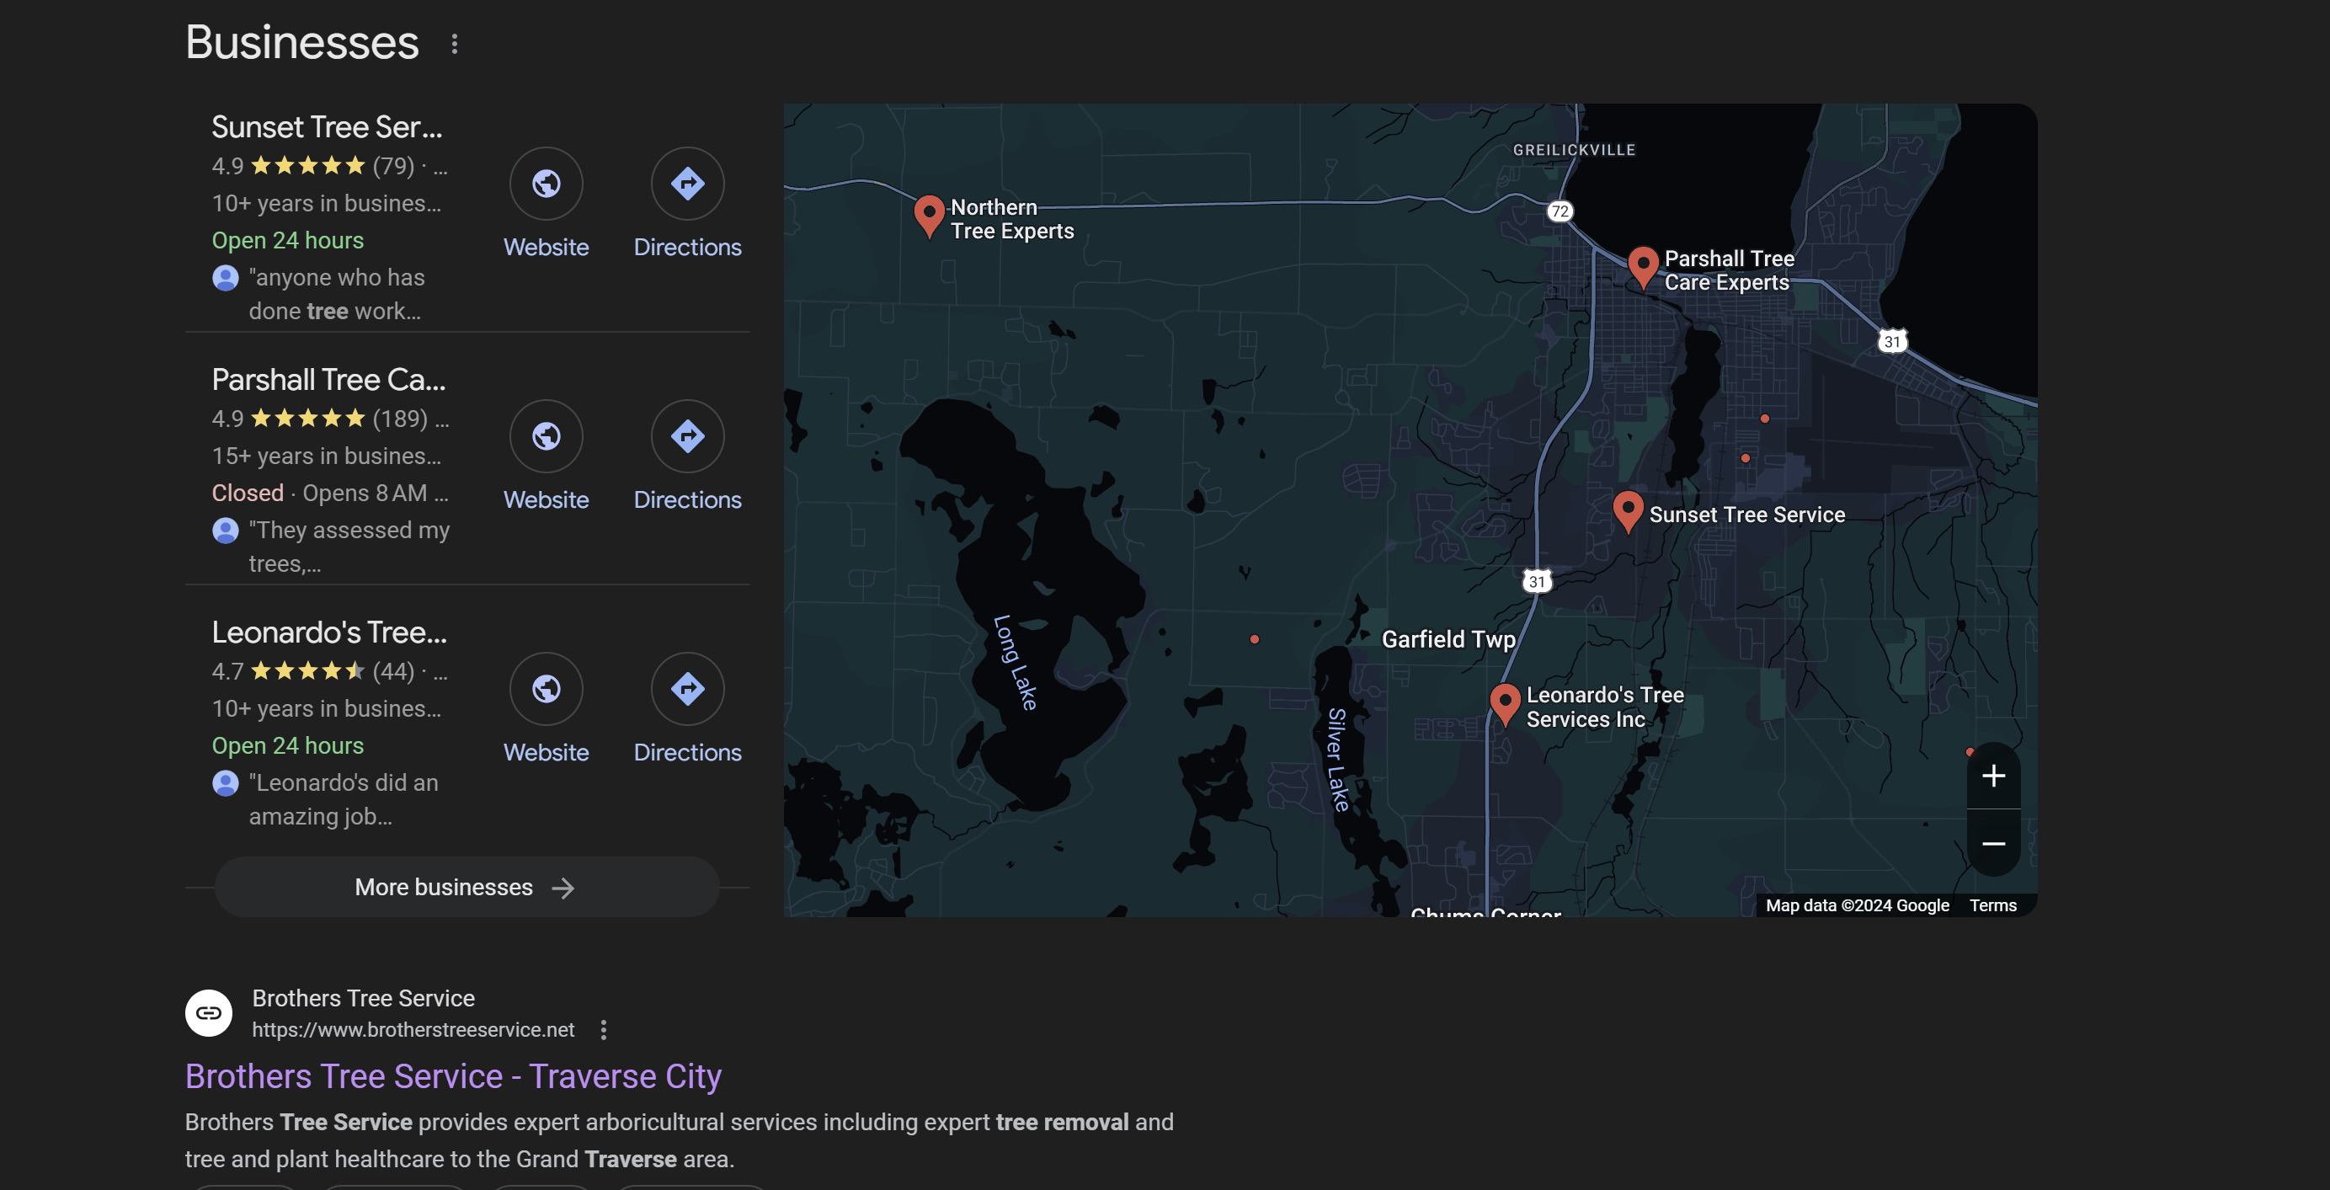The image size is (2330, 1190).
Task: Select Northern Tree Experts map pin
Action: coord(929,216)
